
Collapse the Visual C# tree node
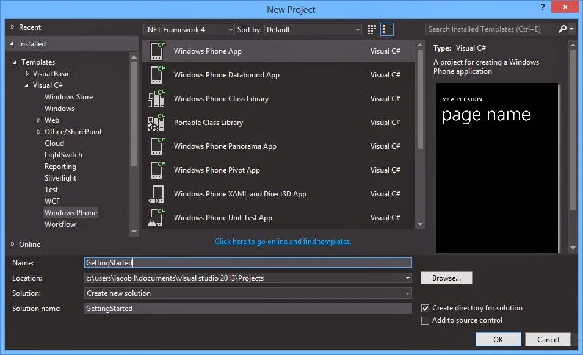pos(26,85)
